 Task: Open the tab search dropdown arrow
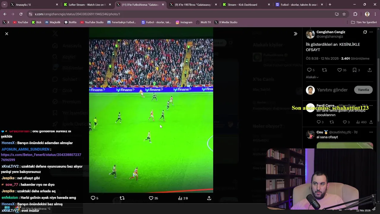(x=4, y=5)
